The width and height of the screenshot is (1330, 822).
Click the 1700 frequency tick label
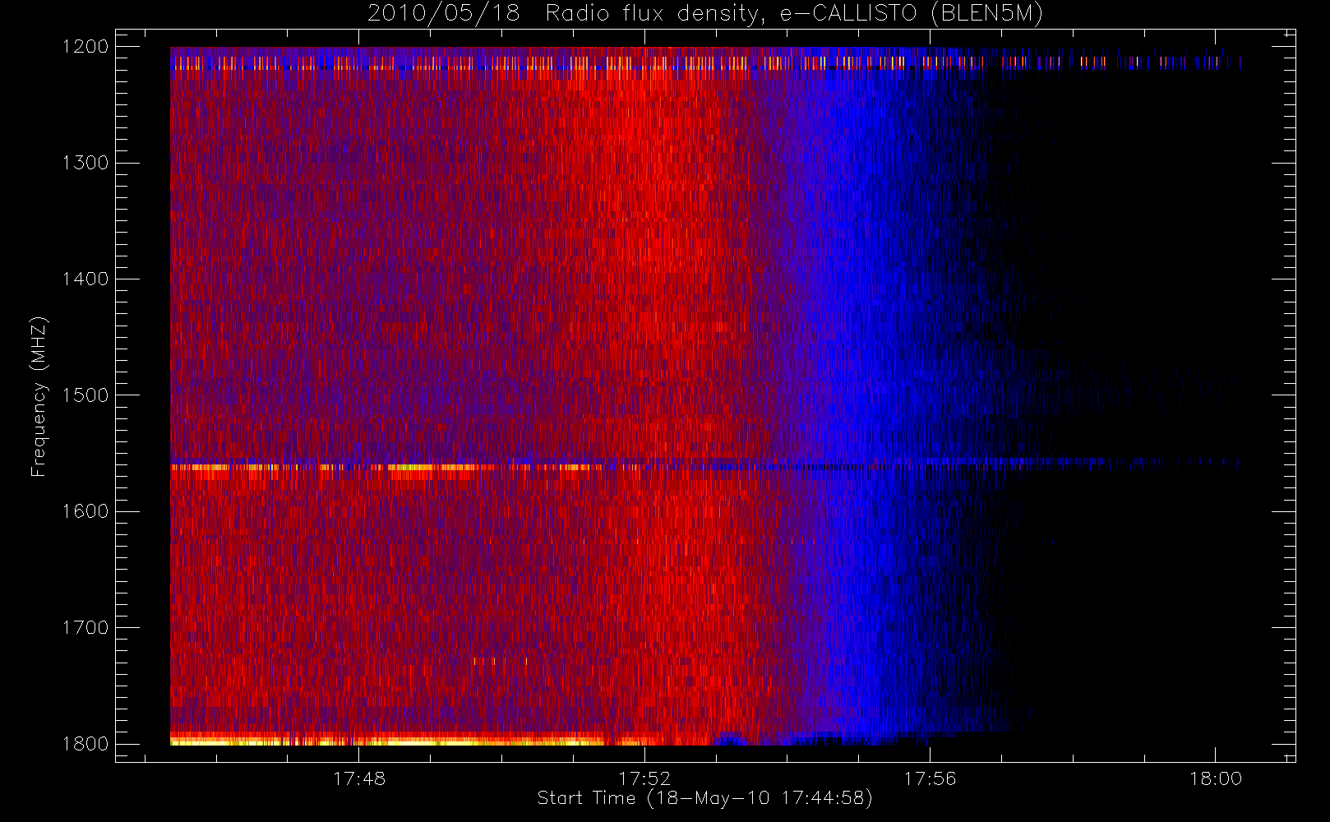85,628
